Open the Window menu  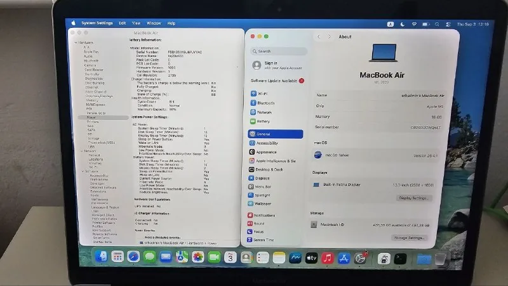coord(154,23)
